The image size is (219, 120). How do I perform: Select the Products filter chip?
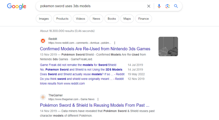coord(62,19)
